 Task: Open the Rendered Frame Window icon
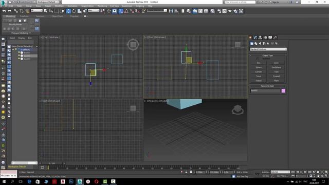tap(225, 11)
